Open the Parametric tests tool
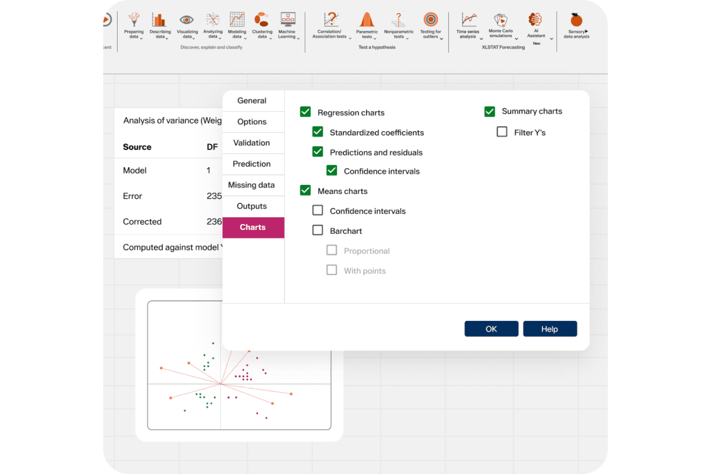The height and width of the screenshot is (474, 711). (367, 25)
